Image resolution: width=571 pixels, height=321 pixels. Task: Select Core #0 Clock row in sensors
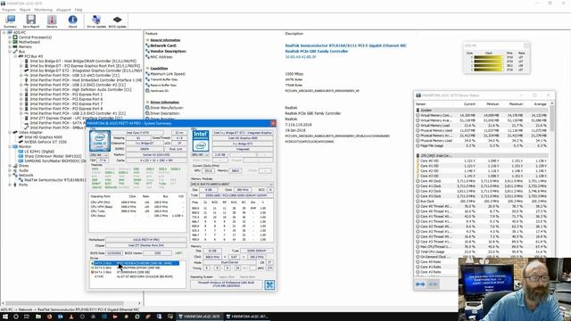click(x=482, y=181)
